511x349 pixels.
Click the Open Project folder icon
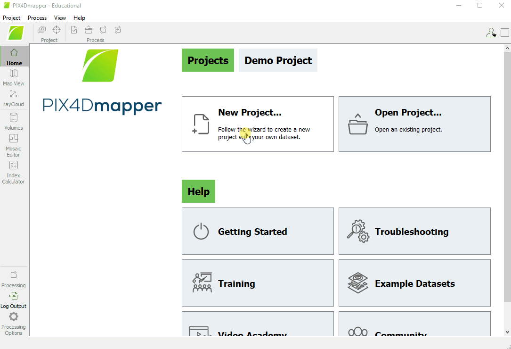click(358, 124)
